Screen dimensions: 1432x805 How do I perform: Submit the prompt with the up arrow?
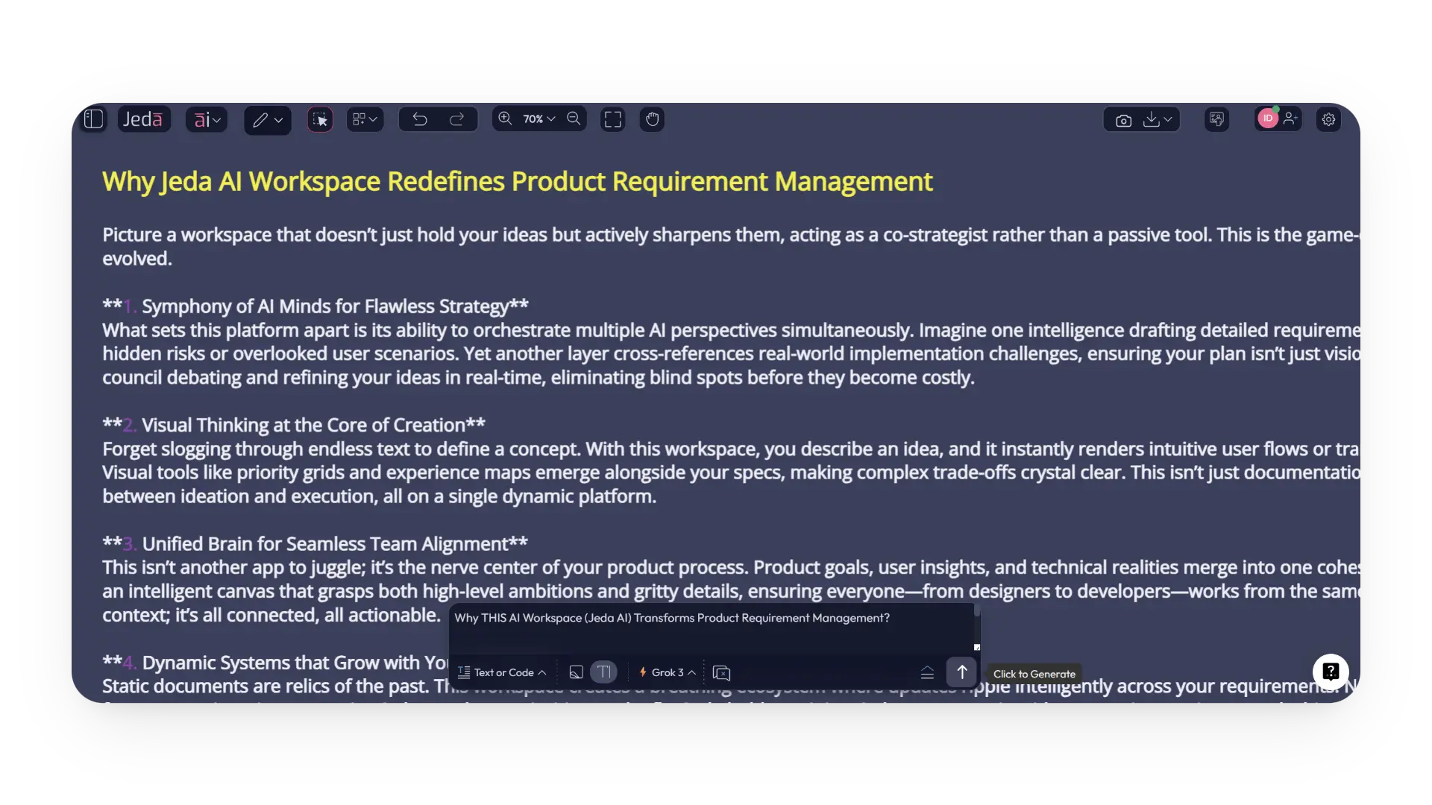point(961,672)
